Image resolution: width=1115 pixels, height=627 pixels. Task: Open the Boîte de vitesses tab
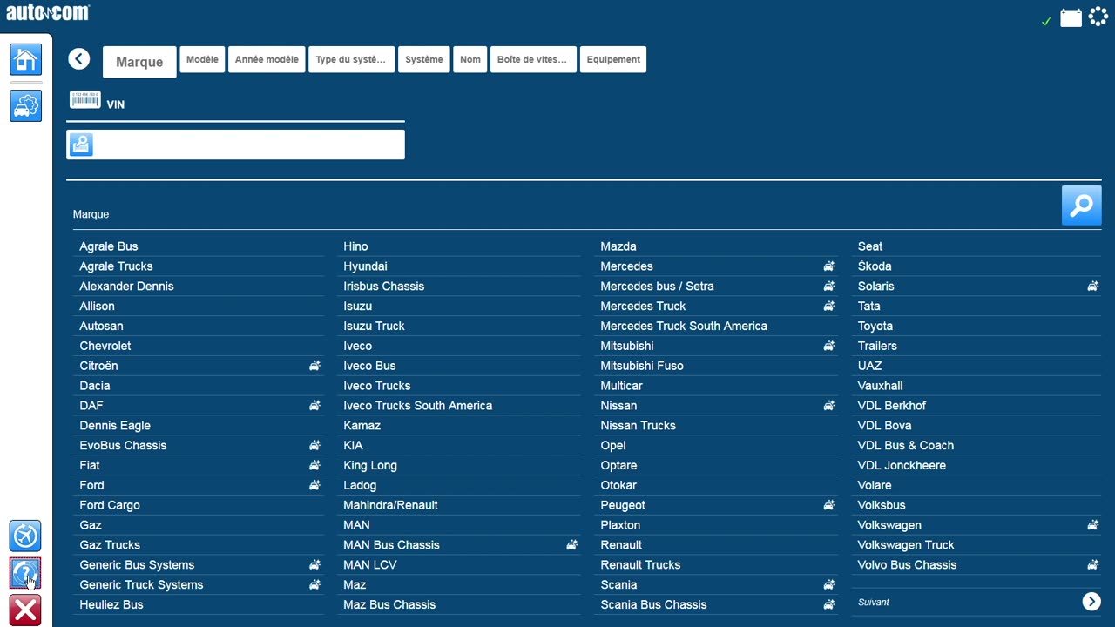533,59
